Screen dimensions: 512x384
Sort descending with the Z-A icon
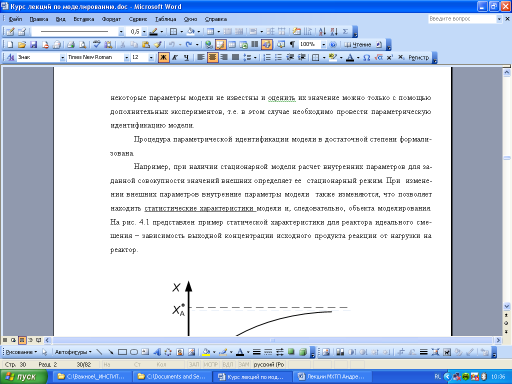pos(333,31)
